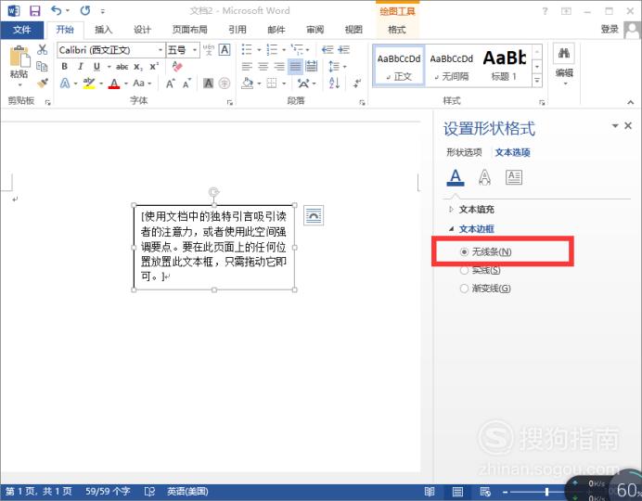Viewport: 642px width, 501px height.
Task: Switch to the 格式 drawing tools tab
Action: click(396, 30)
